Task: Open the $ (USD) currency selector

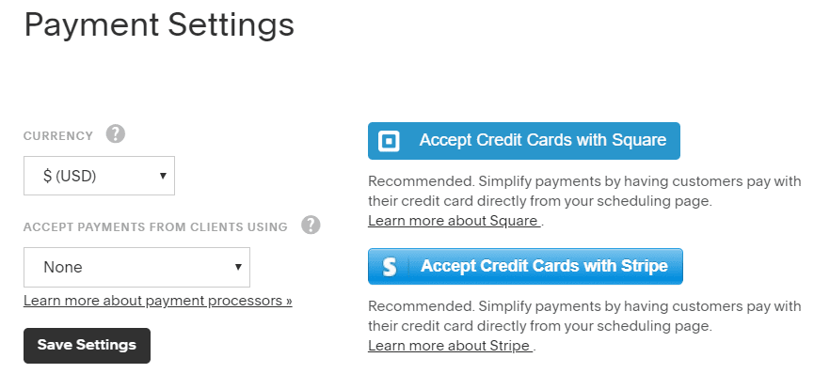Action: click(99, 176)
